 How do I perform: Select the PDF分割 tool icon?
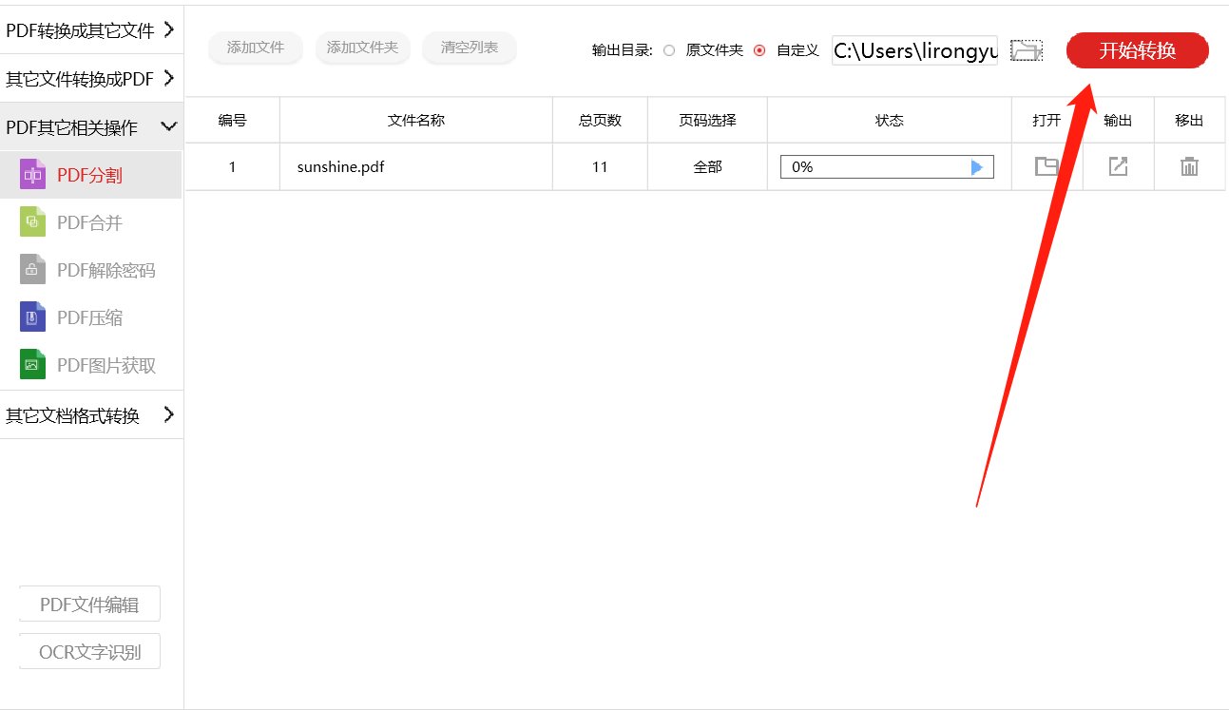pos(32,174)
